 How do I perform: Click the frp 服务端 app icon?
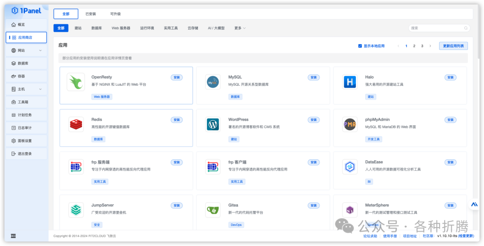click(x=76, y=167)
